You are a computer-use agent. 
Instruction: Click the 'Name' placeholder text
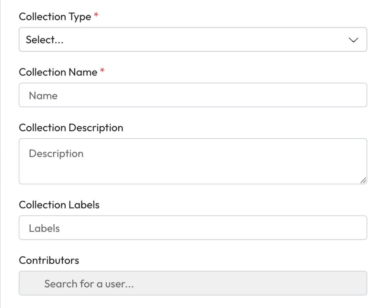click(x=43, y=96)
